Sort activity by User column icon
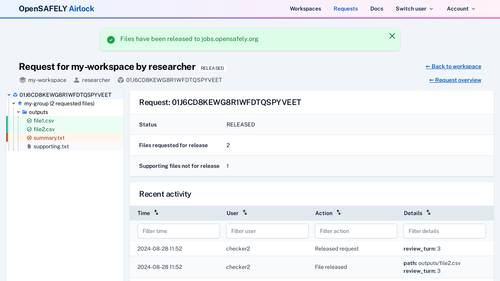This screenshot has width=500, height=281. [245, 213]
